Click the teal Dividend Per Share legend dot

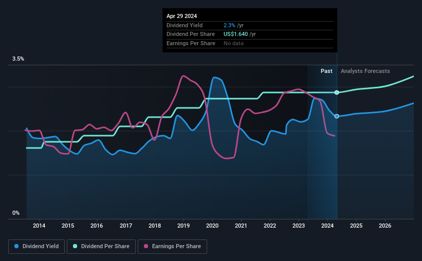tap(75, 246)
